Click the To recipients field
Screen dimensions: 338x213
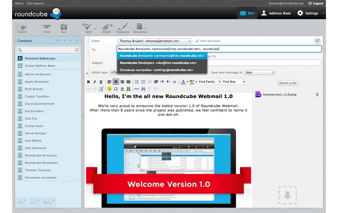pyautogui.click(x=219, y=49)
